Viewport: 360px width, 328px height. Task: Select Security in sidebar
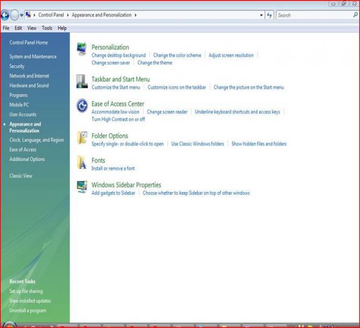[17, 66]
